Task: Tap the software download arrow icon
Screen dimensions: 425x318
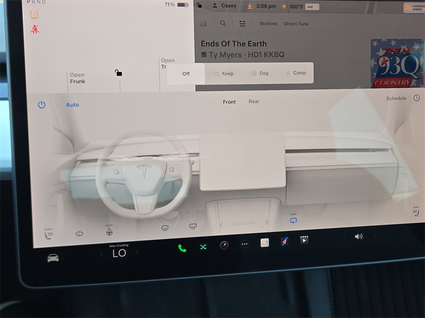Action: (x=250, y=6)
